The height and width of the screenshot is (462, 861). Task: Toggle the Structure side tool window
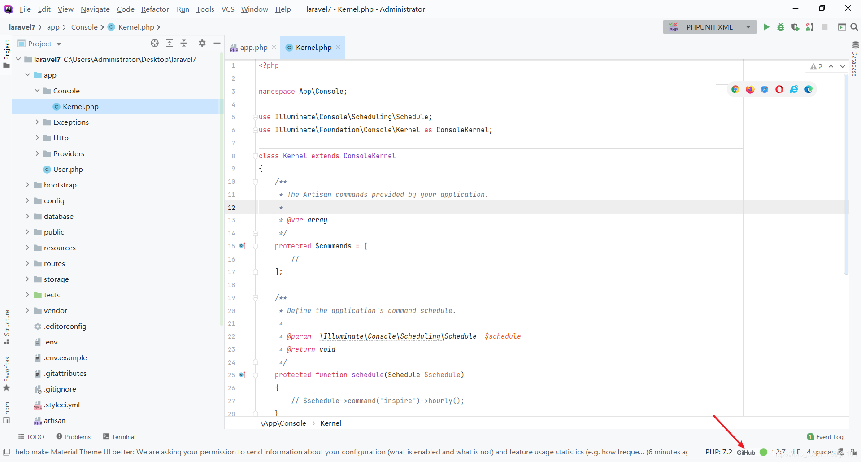pos(7,327)
